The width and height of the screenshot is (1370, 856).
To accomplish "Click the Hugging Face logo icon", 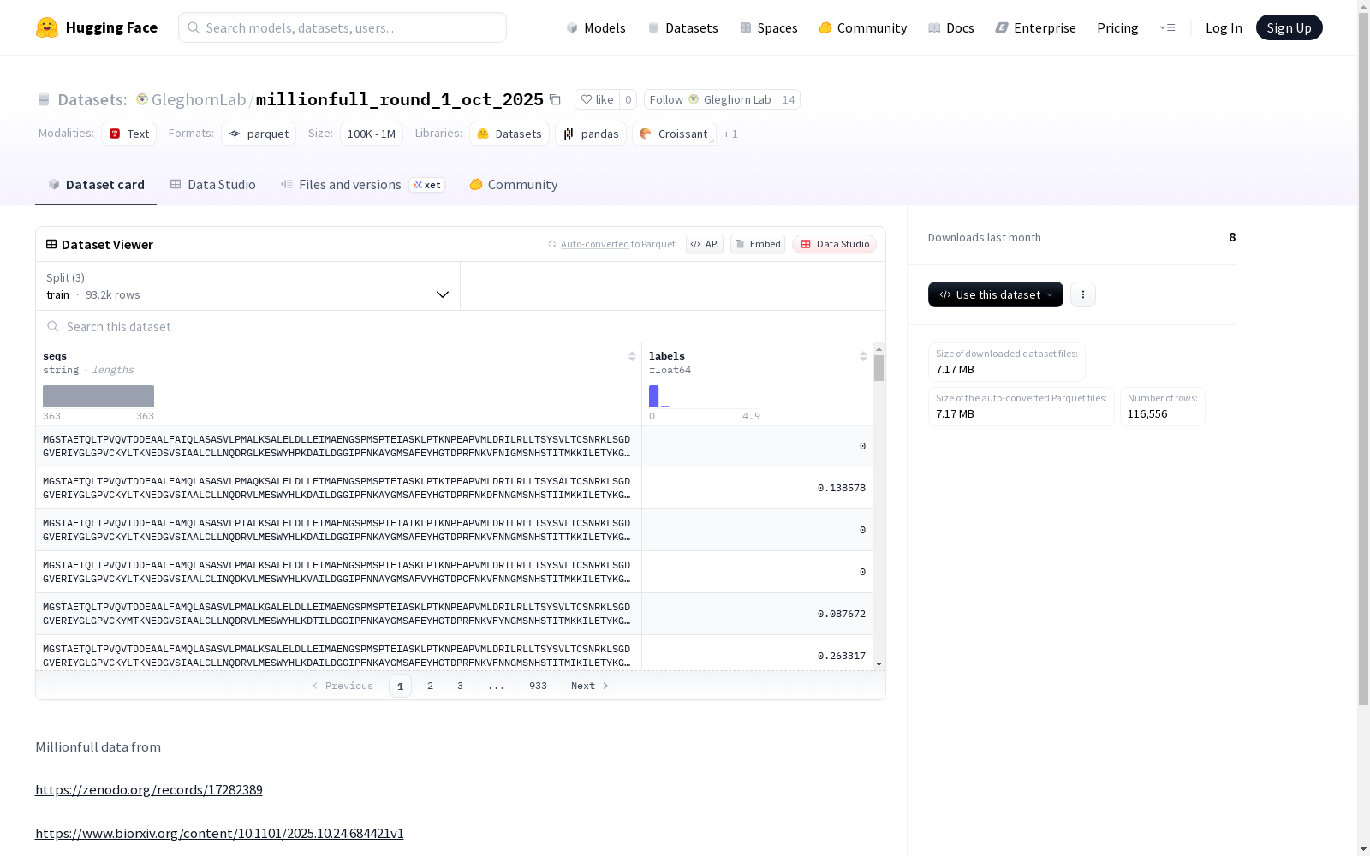I will click(x=46, y=27).
